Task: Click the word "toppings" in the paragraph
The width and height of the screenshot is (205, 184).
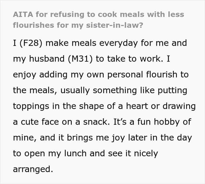Action: tap(31, 106)
